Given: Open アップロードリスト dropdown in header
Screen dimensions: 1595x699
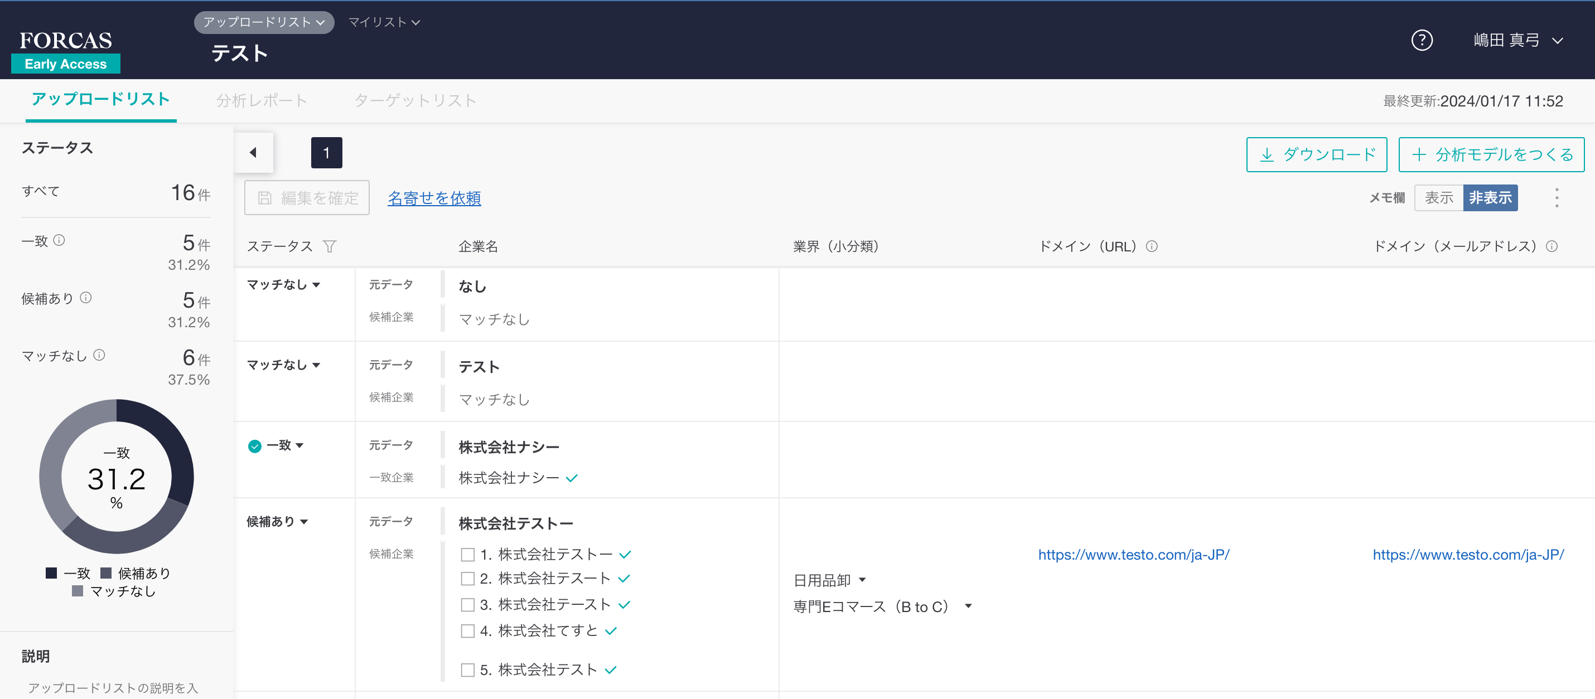Looking at the screenshot, I should (x=264, y=22).
